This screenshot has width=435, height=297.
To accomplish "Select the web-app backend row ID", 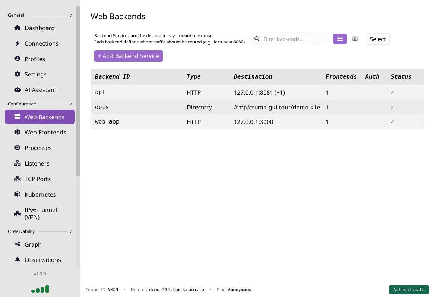I will [x=107, y=121].
